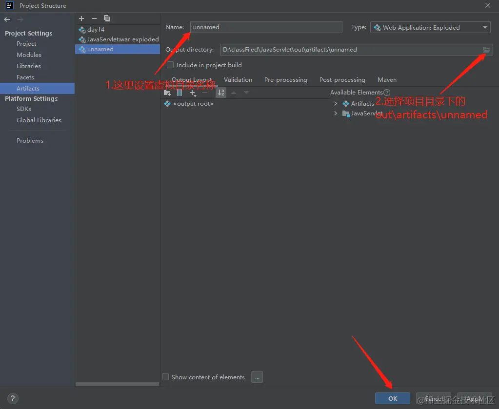This screenshot has width=499, height=409.
Task: Click the artifact Name field
Action: point(266,27)
